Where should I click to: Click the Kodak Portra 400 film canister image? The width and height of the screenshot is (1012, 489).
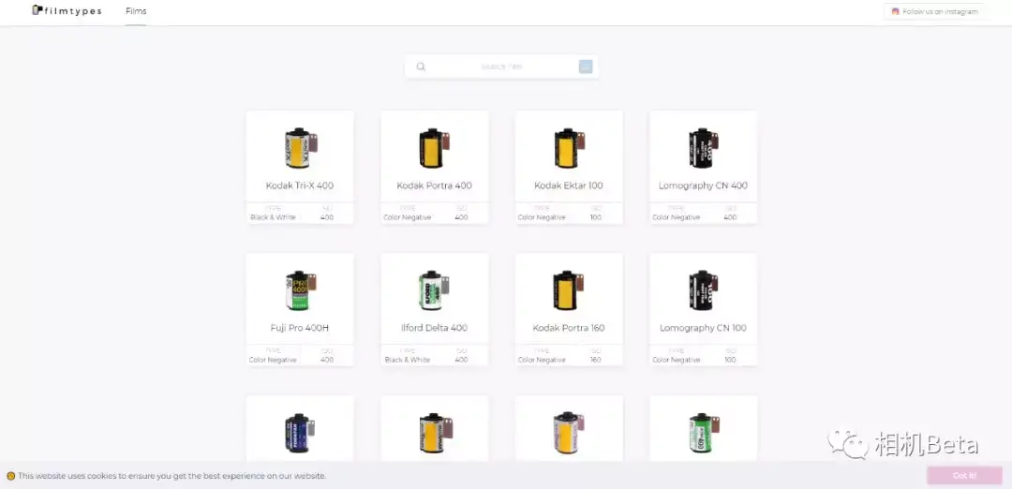coord(435,148)
